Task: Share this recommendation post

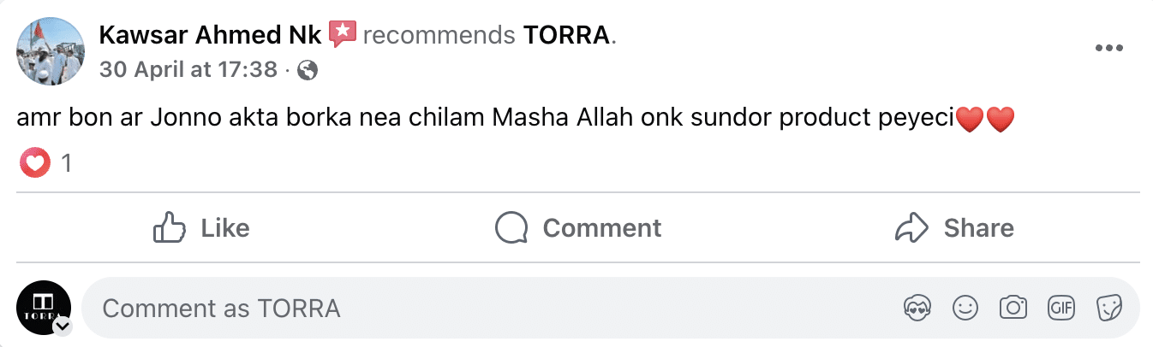Action: pos(953,228)
